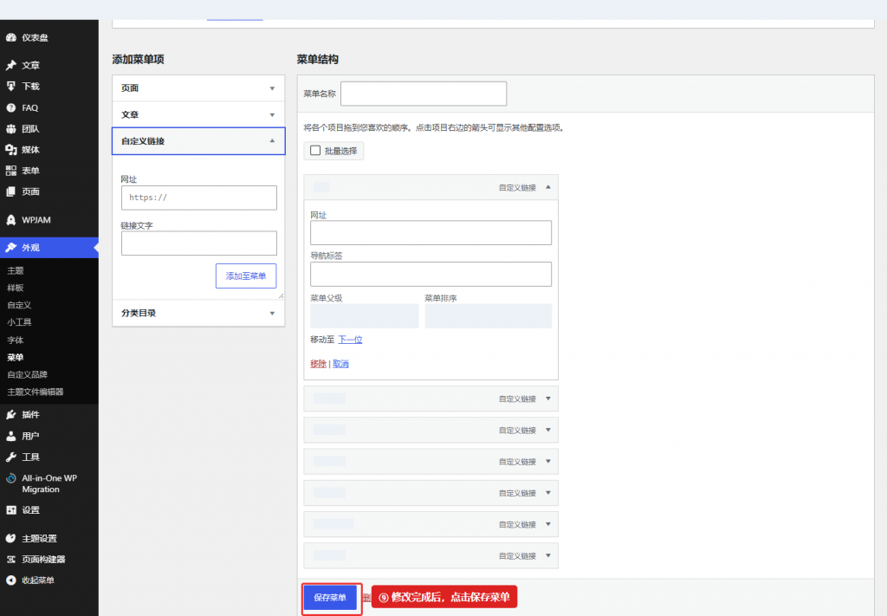Click the document icon beside sidebar 页面
887x616 pixels.
point(10,191)
